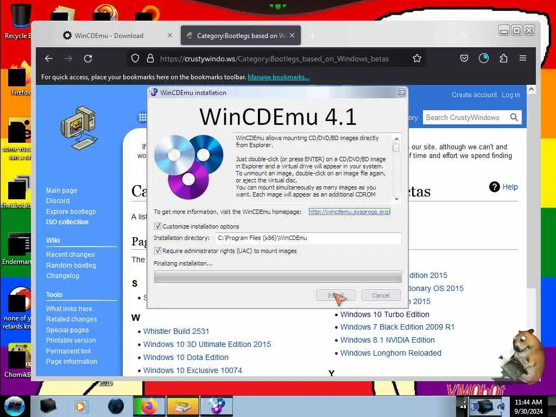Image resolution: width=556 pixels, height=417 pixels.
Task: Open Windows 10 Exclusive 10074 link
Action: (193, 370)
